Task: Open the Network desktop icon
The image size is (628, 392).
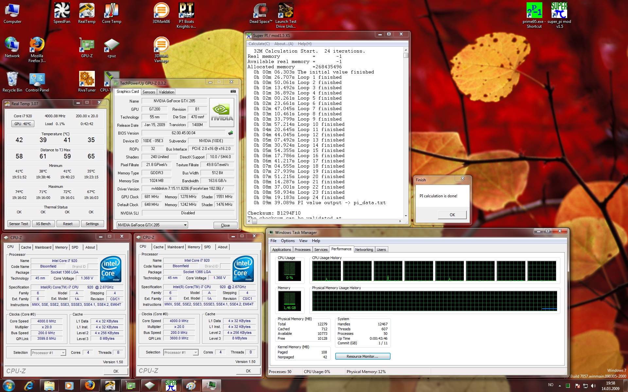Action: [x=12, y=47]
